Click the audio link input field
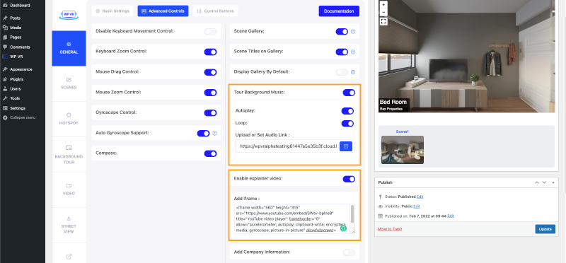Screen dimensions: 566x263 (288, 146)
